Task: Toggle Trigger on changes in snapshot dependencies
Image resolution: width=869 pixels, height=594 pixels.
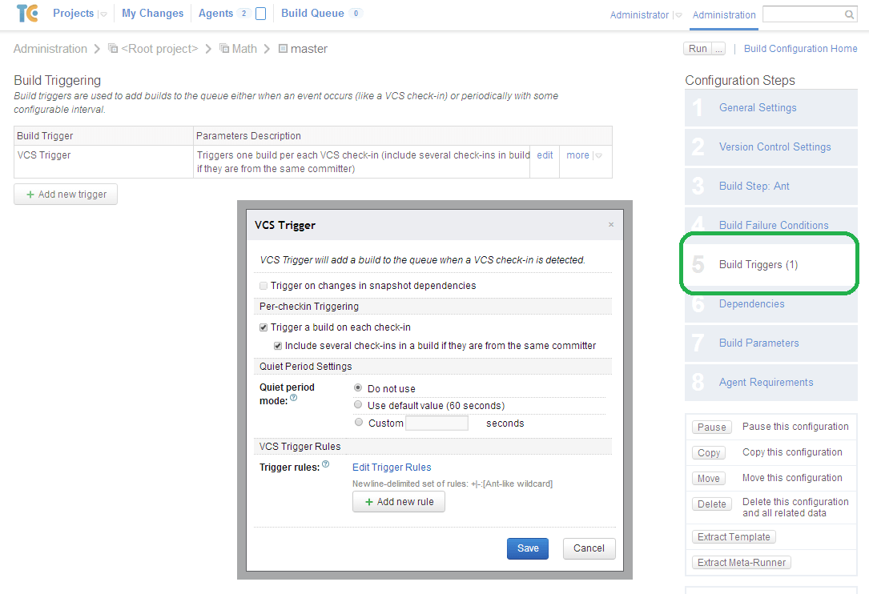Action: click(x=264, y=286)
